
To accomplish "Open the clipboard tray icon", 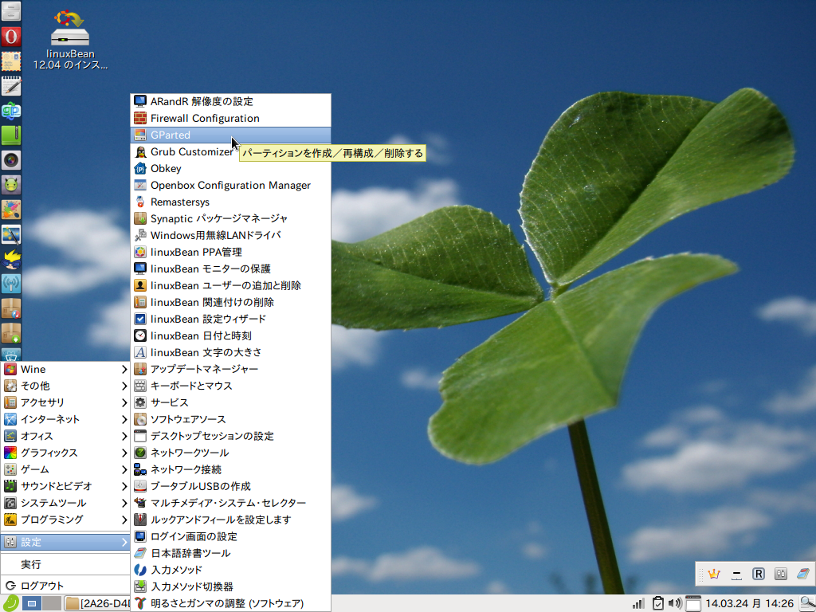I will coord(657,603).
